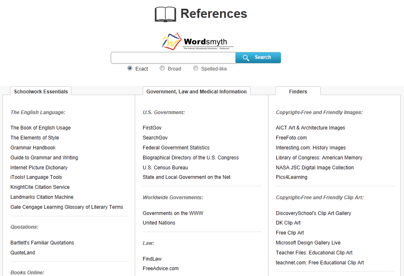This screenshot has width=404, height=276.
Task: Click the FreeFoto.com link
Action: pos(292,138)
